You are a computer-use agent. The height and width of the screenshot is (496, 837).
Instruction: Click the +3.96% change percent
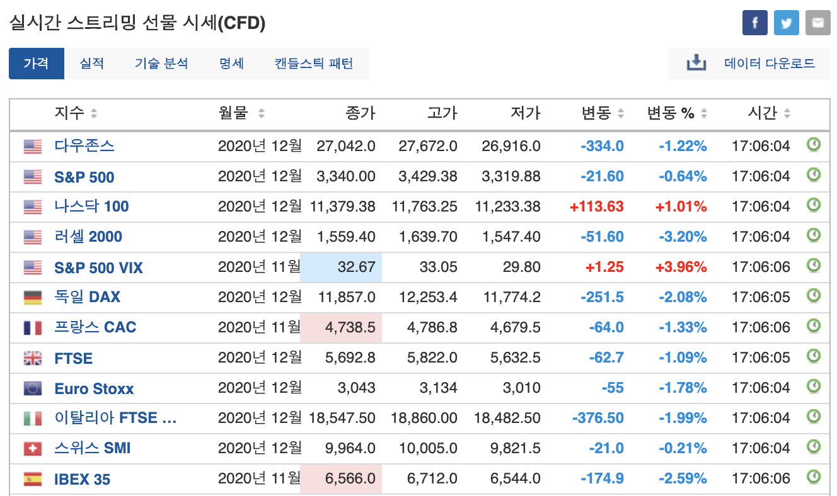click(681, 267)
